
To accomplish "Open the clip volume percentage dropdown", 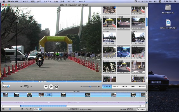I will [40, 109].
